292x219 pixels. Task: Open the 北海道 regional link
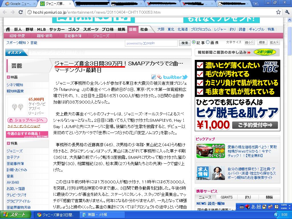point(182,29)
